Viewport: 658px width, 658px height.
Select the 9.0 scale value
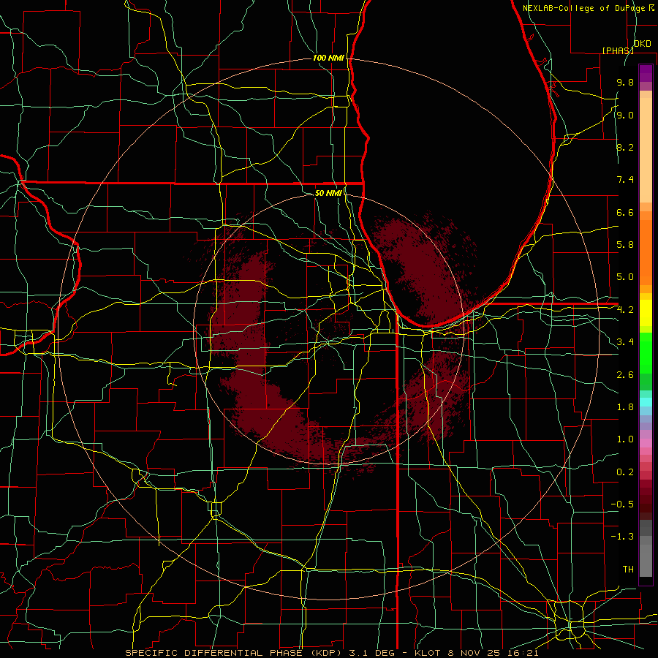(625, 115)
